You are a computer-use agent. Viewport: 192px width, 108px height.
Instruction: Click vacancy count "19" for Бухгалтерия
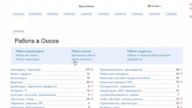click(88, 78)
